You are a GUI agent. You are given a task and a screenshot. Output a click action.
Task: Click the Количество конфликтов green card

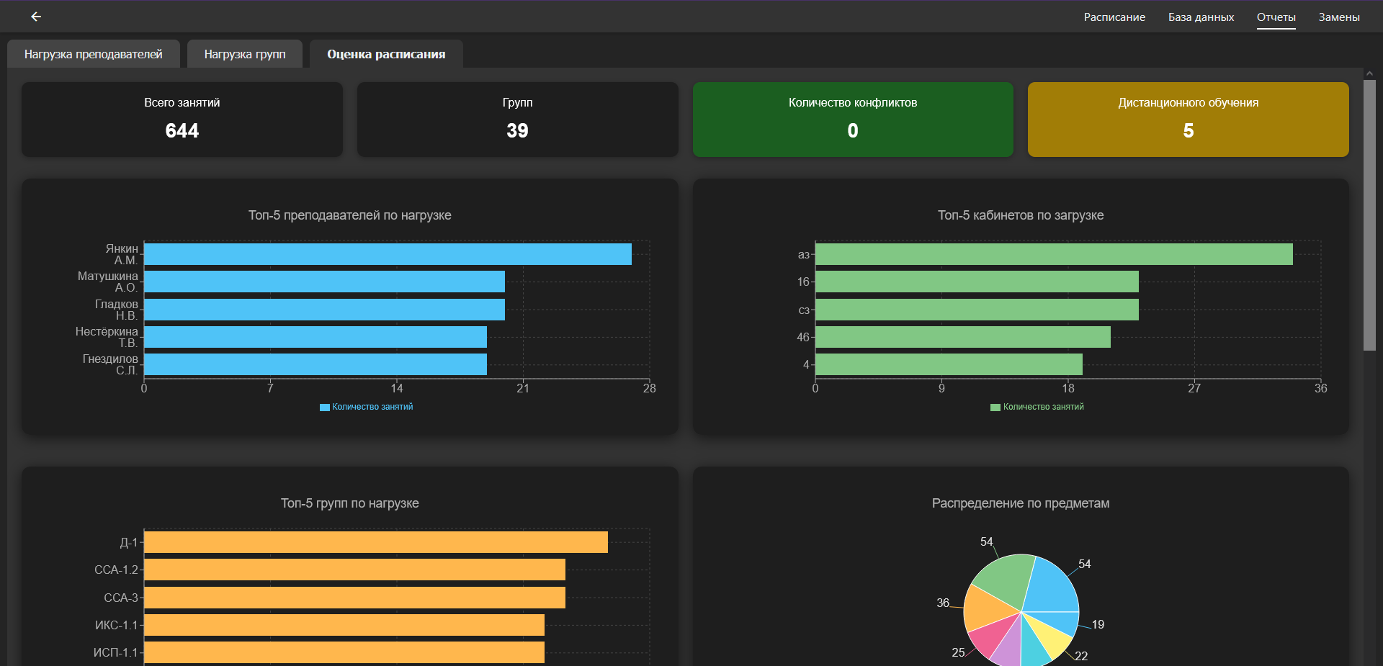pos(853,120)
